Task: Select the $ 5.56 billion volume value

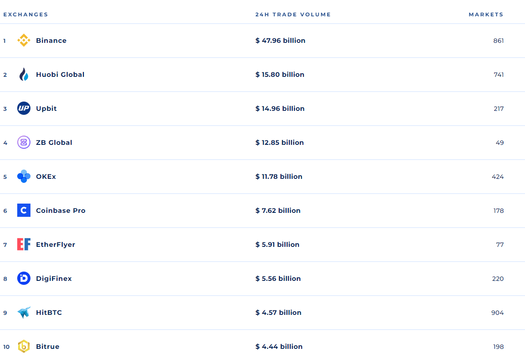Action: coord(278,278)
